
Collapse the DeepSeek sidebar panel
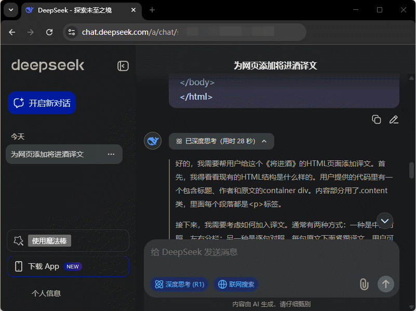(123, 65)
